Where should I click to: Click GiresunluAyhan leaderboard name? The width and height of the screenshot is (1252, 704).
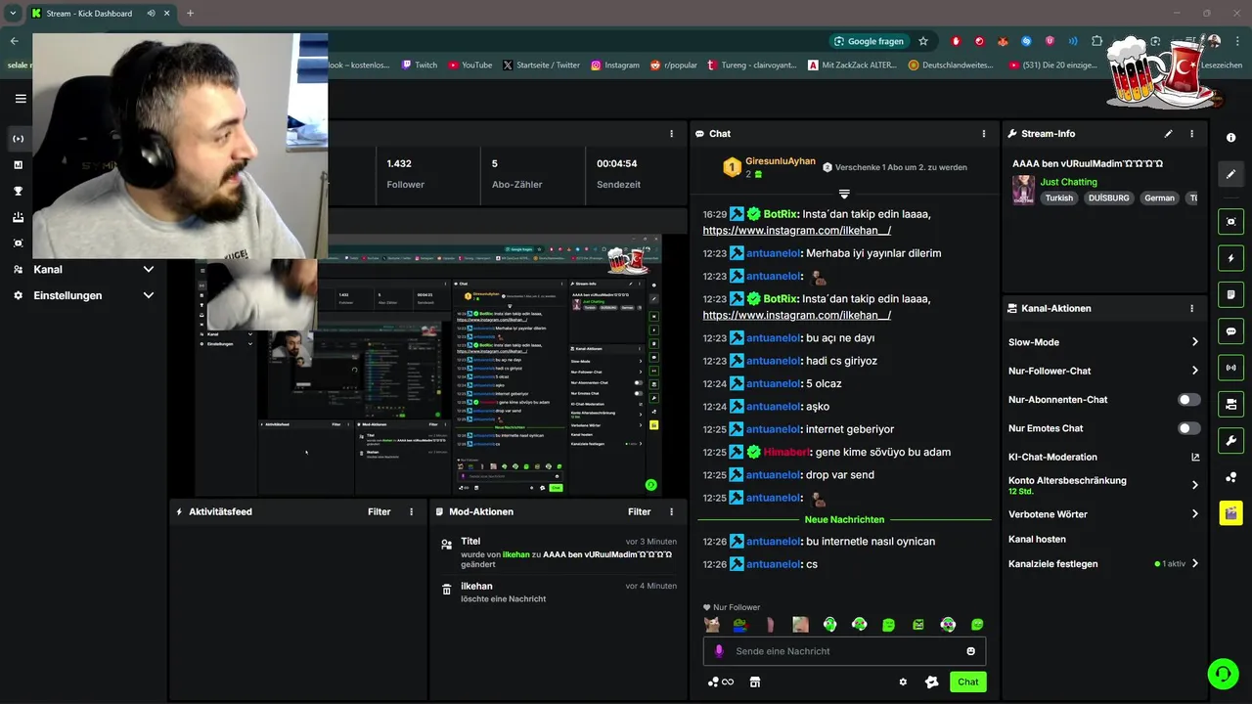781,161
